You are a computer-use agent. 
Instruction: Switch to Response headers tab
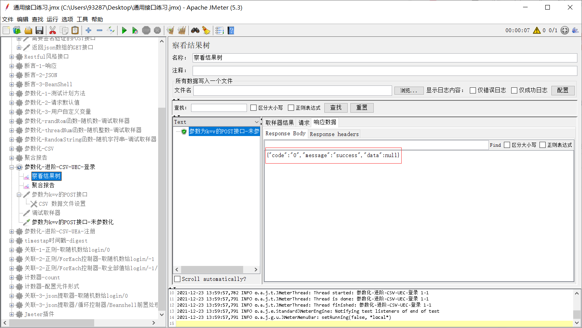(x=334, y=134)
